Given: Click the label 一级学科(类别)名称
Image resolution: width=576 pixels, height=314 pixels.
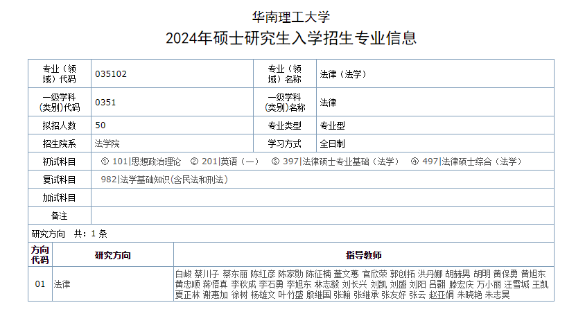Looking at the screenshot, I should pyautogui.click(x=285, y=103).
